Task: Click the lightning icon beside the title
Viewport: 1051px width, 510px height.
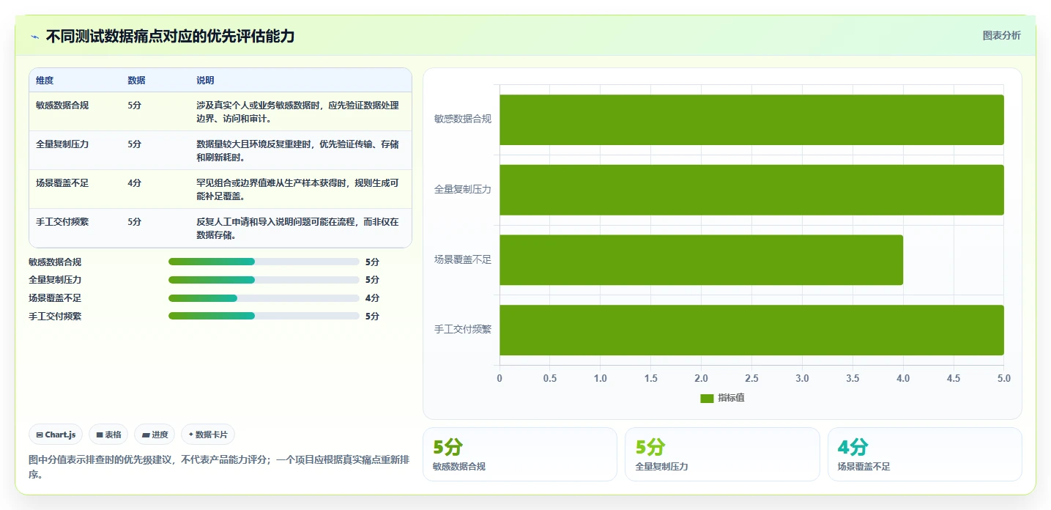Action: [34, 37]
